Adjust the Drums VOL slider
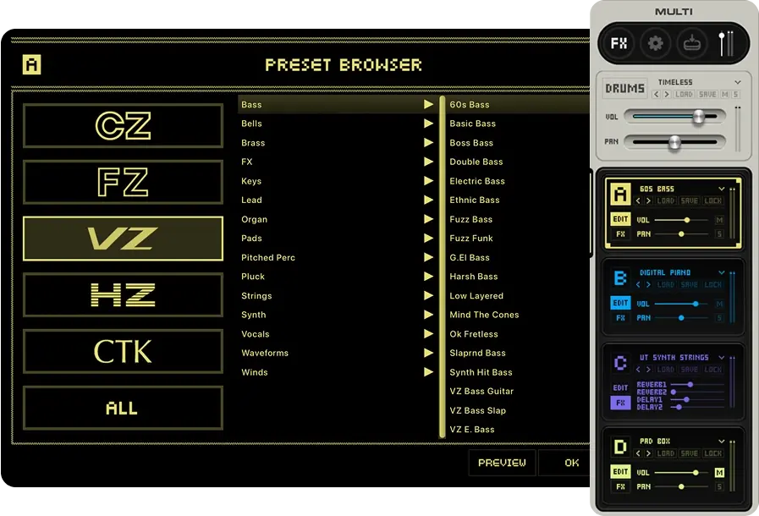The width and height of the screenshot is (759, 516). 698,117
